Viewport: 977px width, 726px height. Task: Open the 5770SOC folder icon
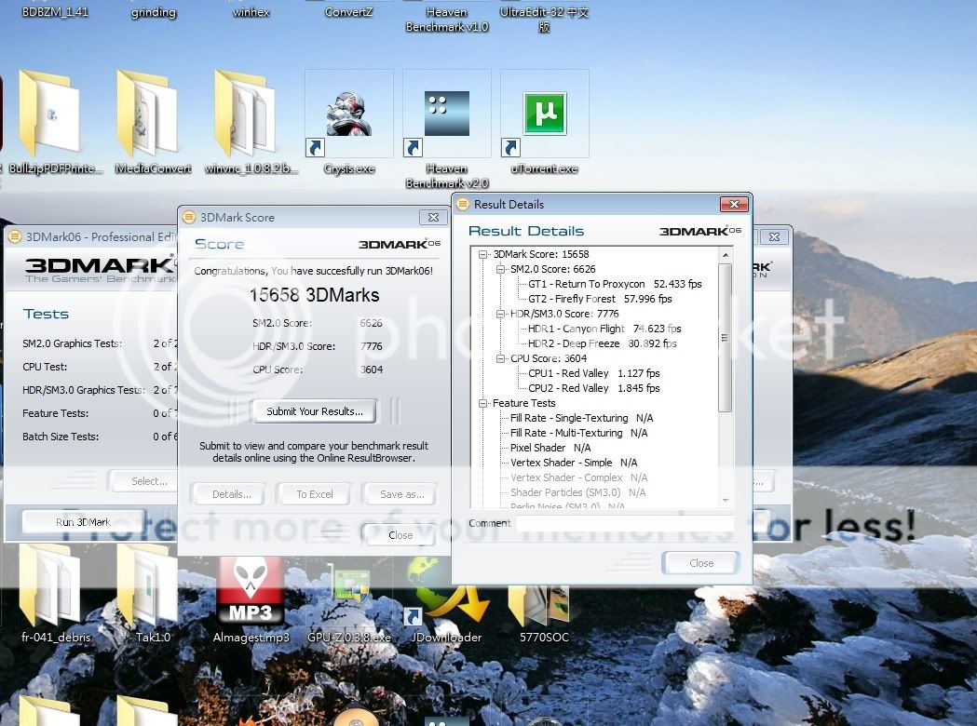click(x=539, y=604)
